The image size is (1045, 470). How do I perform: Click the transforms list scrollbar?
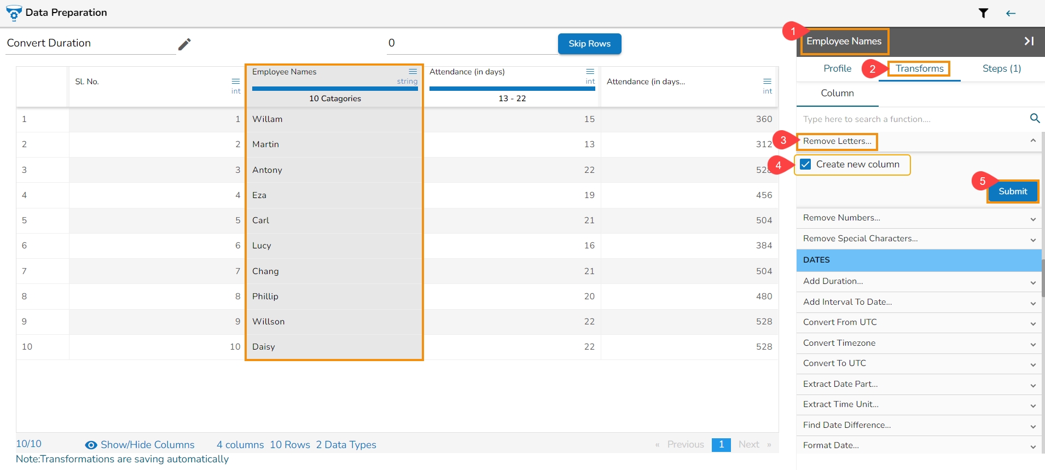[x=1043, y=278]
